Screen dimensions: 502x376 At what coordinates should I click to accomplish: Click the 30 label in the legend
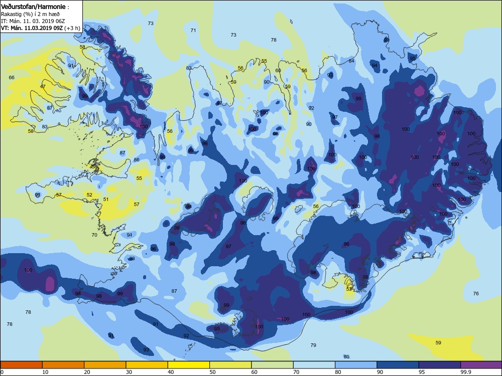(x=129, y=372)
